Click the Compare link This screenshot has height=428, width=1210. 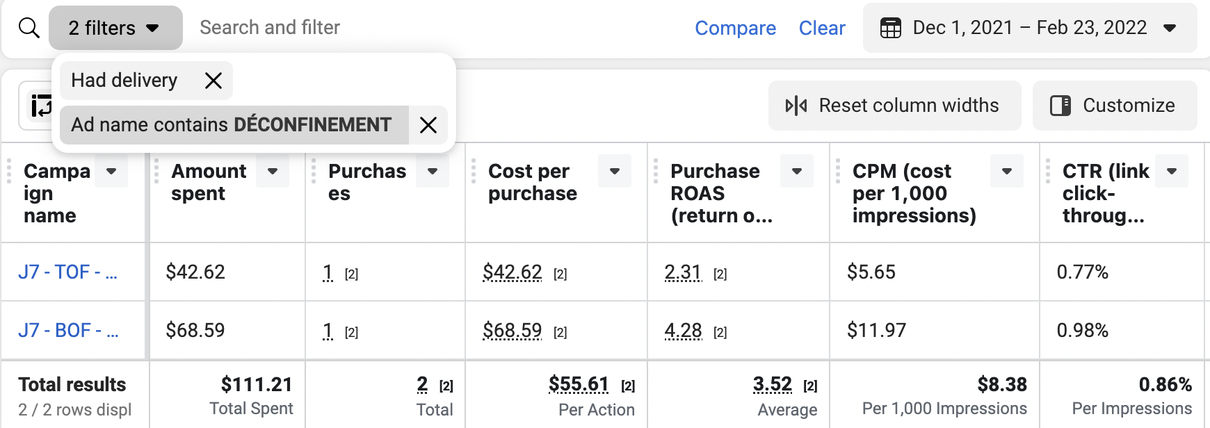point(735,28)
